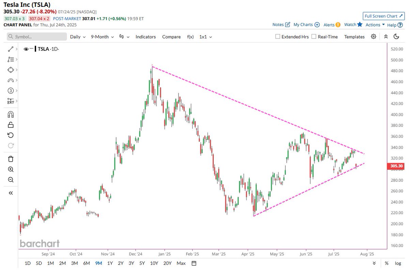Zoom in on the chart

pyautogui.click(x=10, y=169)
